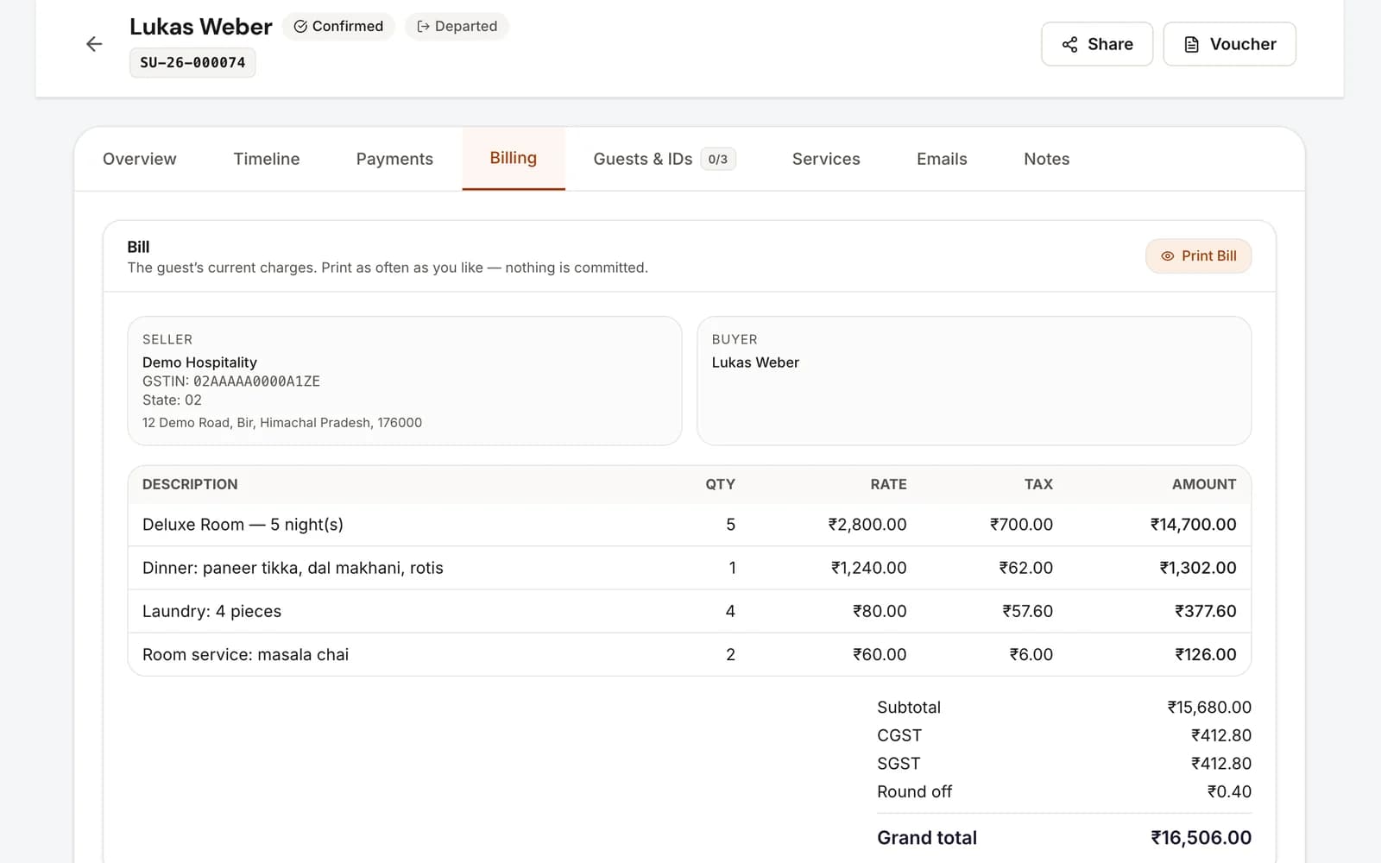Click the Deluxe Room — 5 night(s) row
Screen dimensions: 1381x863
(x=690, y=525)
